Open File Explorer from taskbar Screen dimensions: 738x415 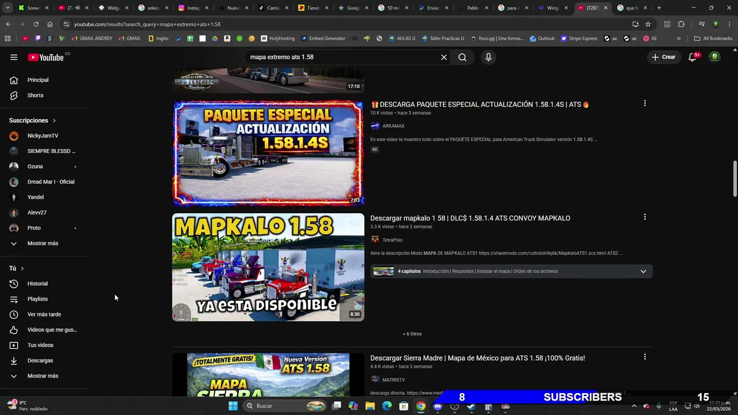coord(370,406)
